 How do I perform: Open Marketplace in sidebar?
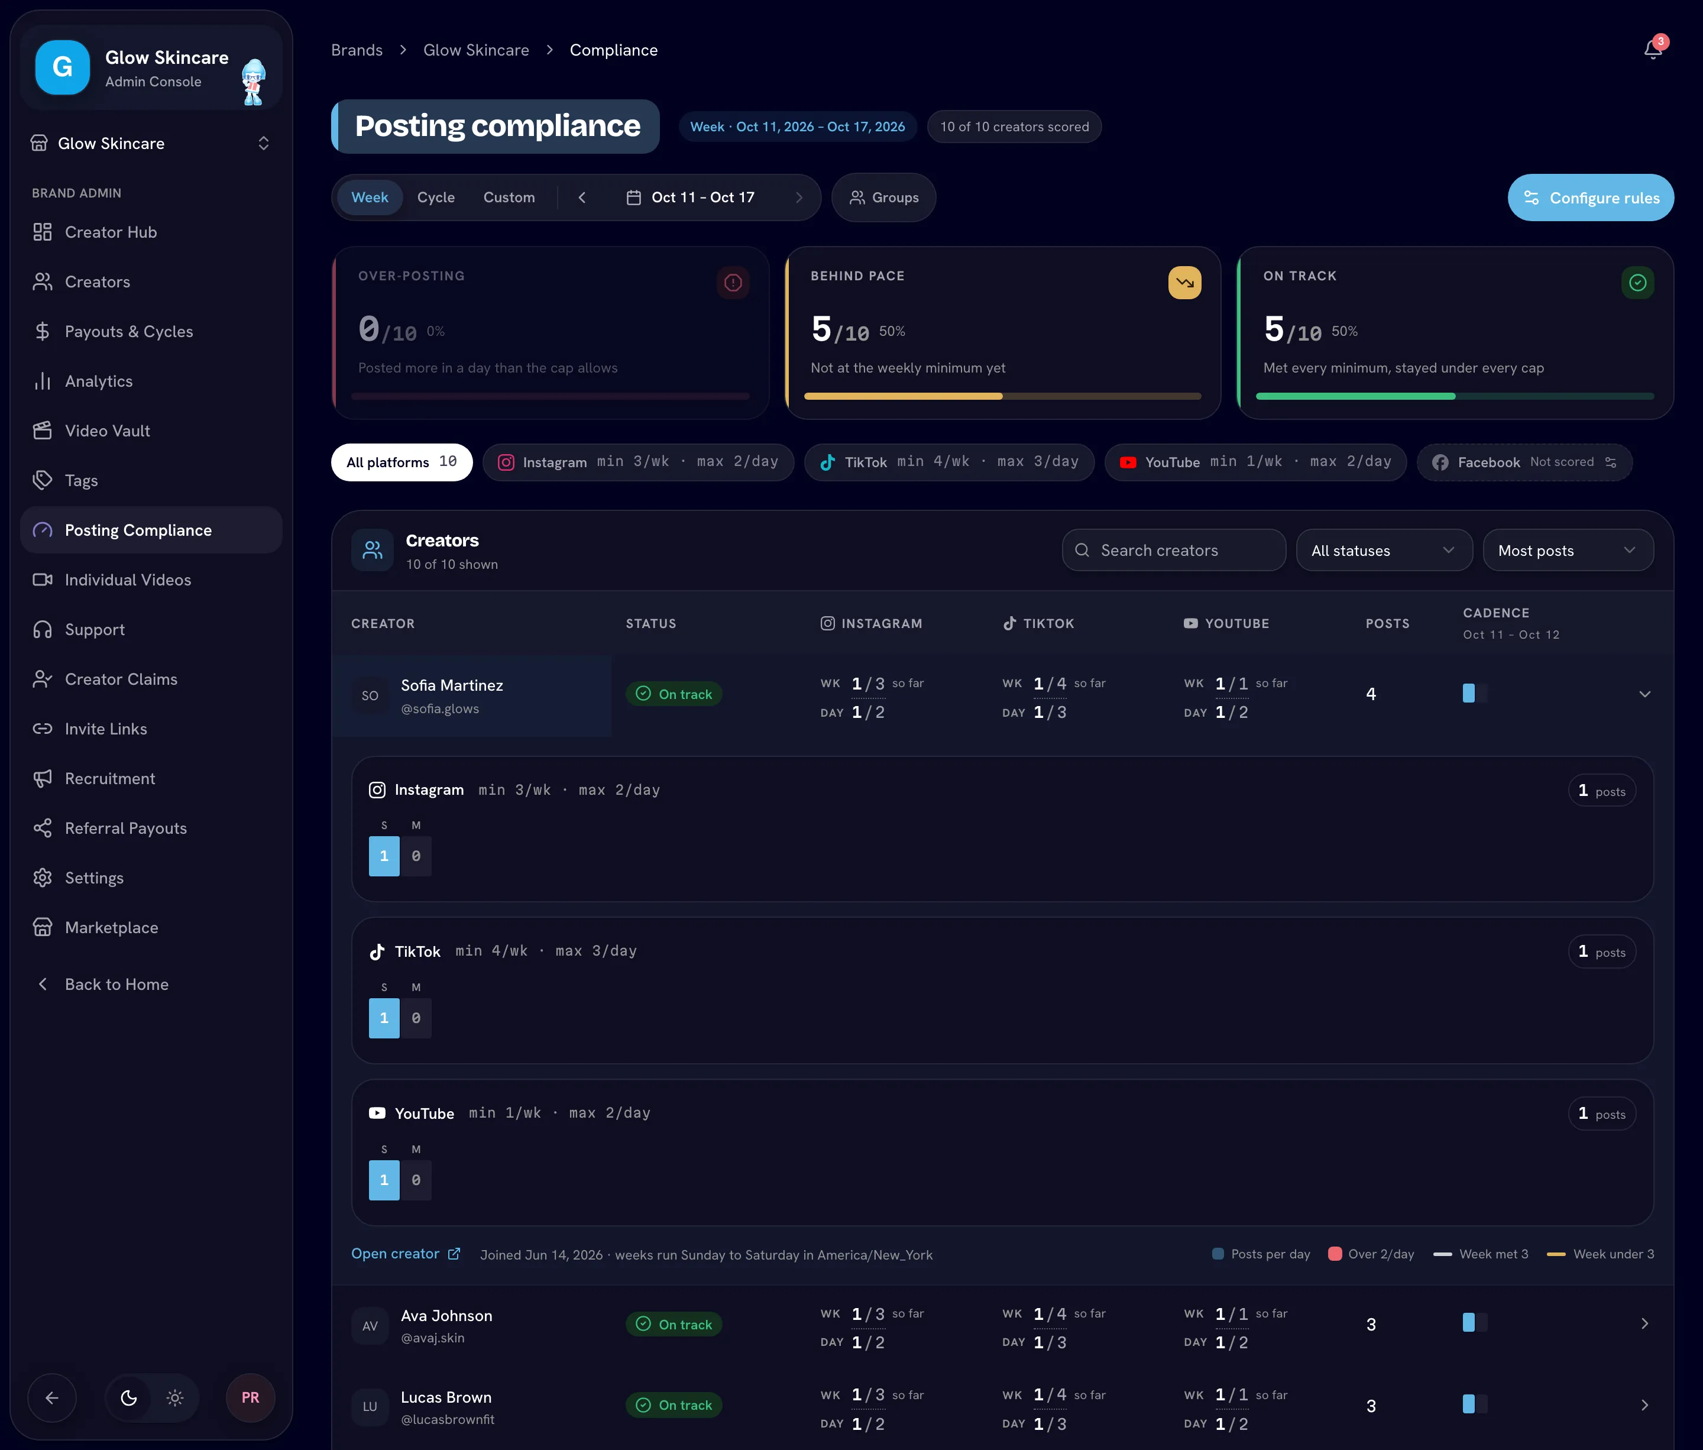pyautogui.click(x=151, y=927)
